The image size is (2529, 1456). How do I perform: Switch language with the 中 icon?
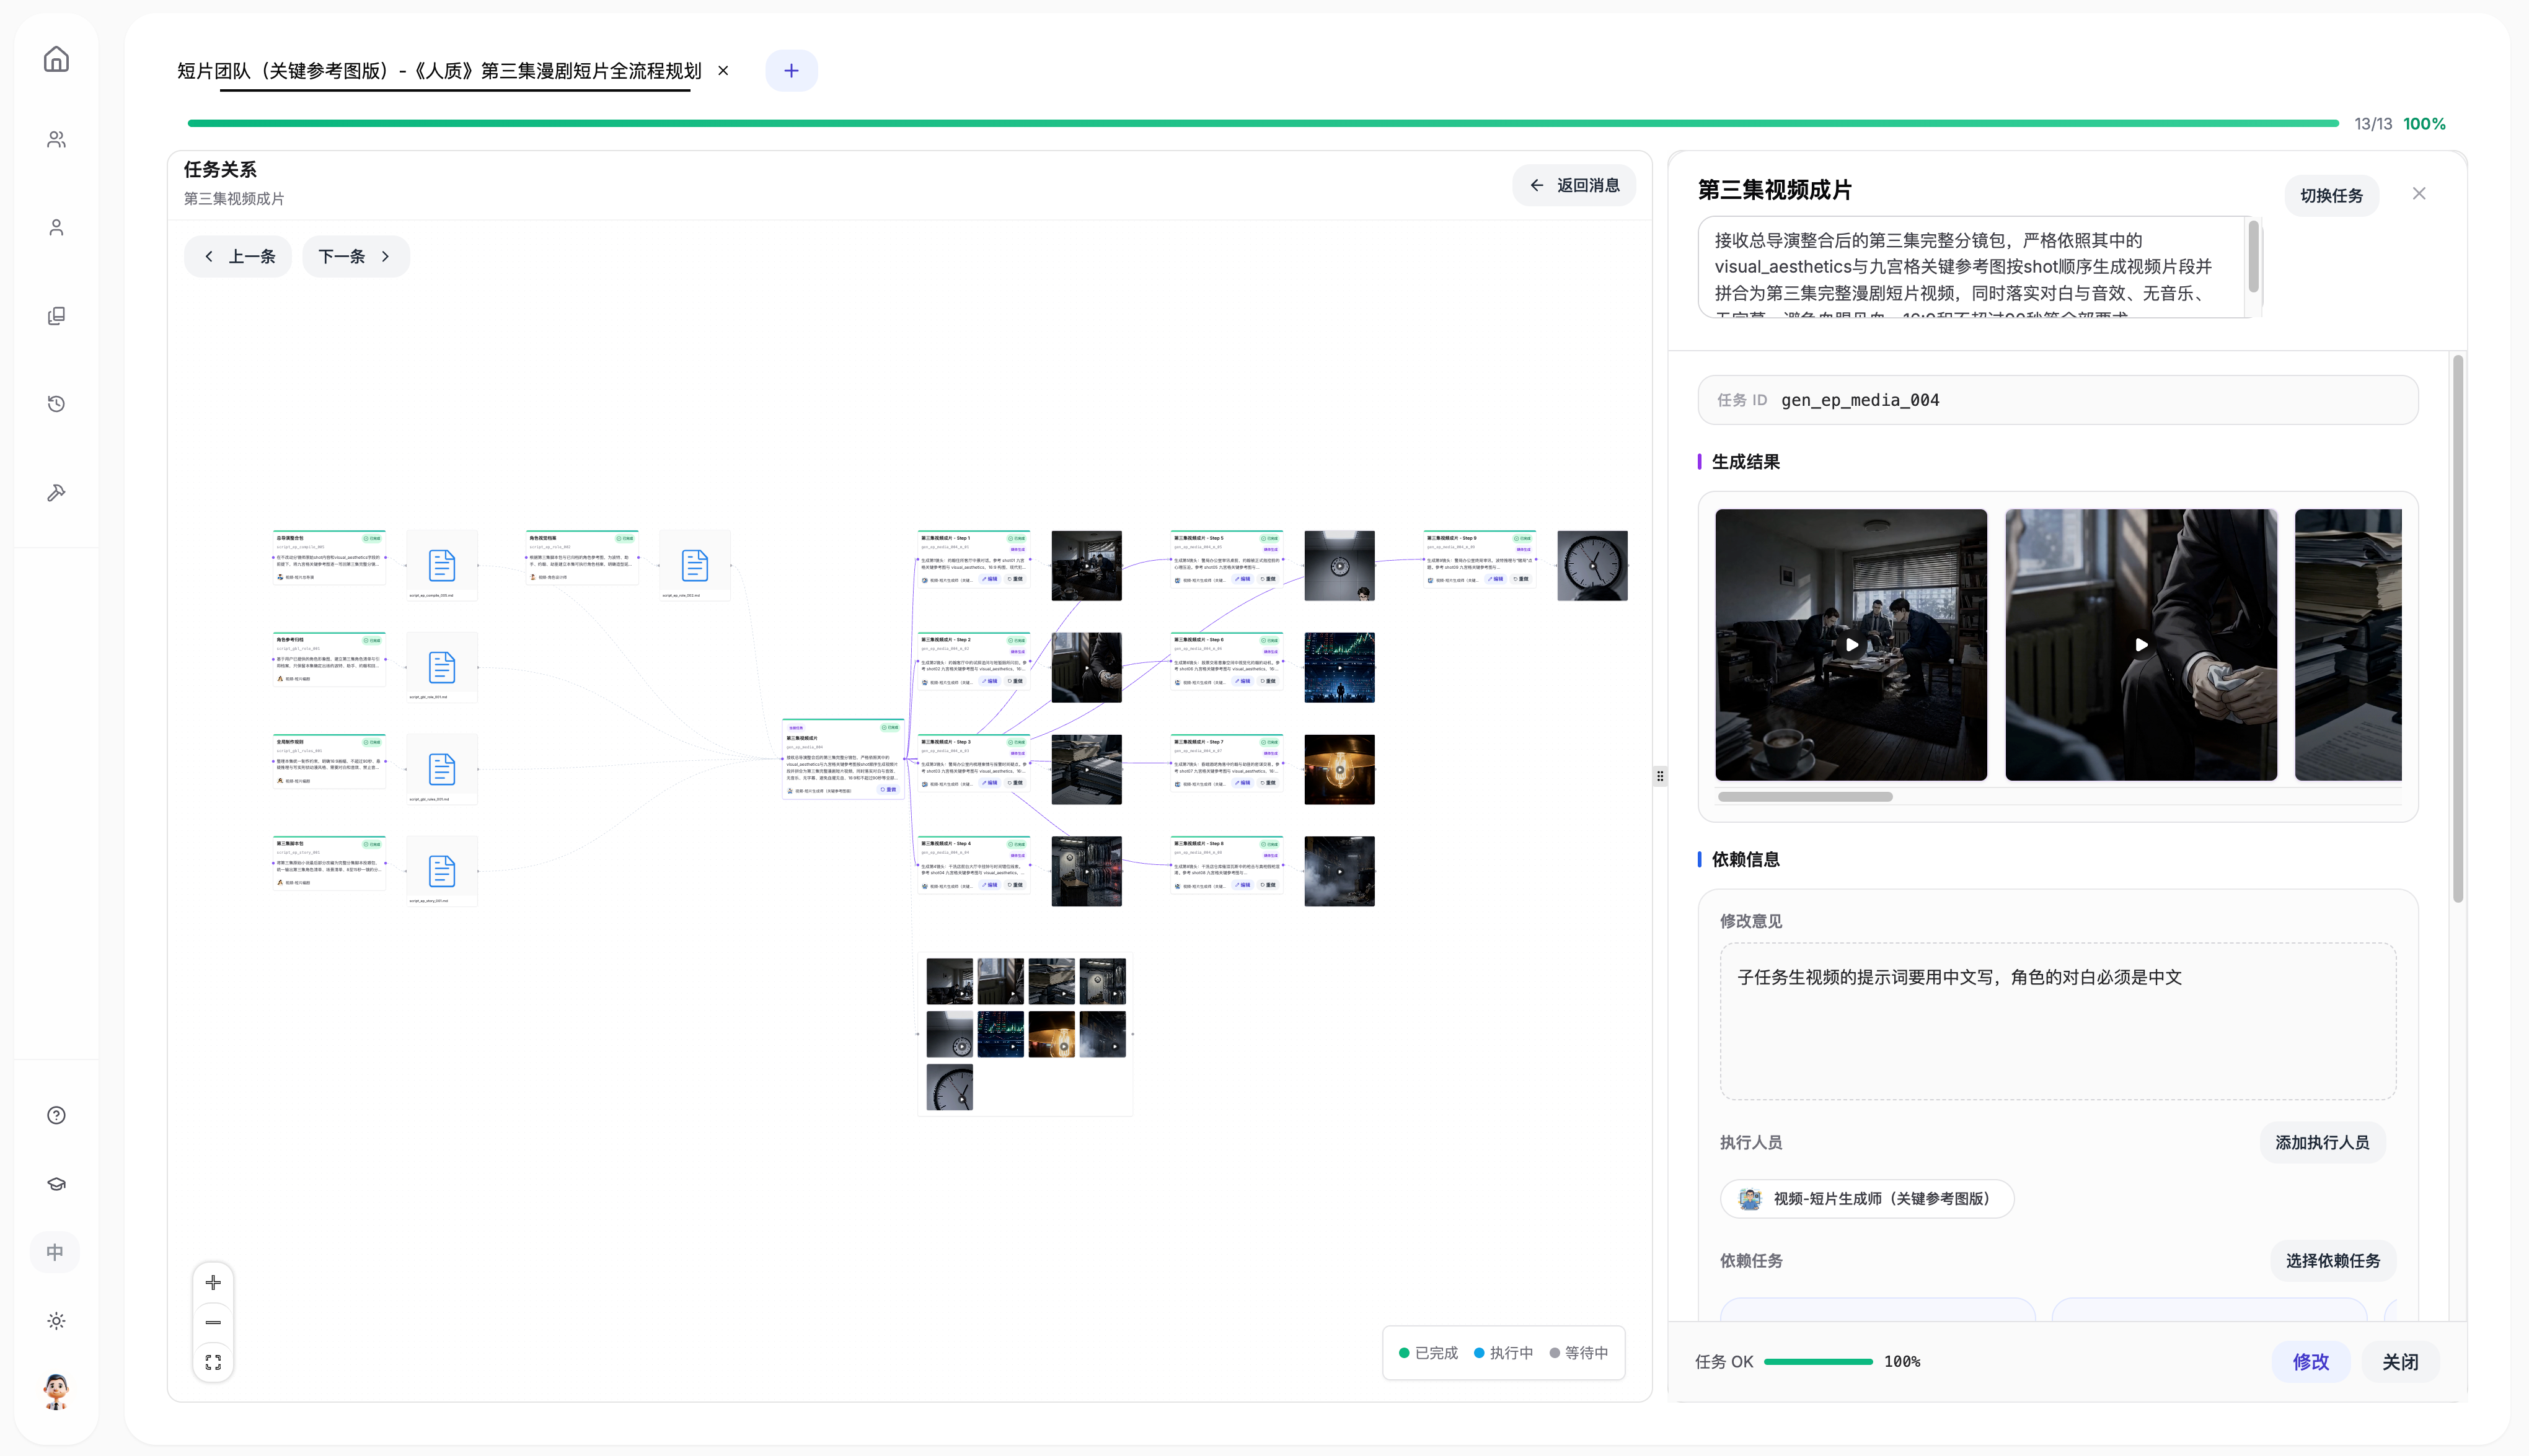(55, 1252)
